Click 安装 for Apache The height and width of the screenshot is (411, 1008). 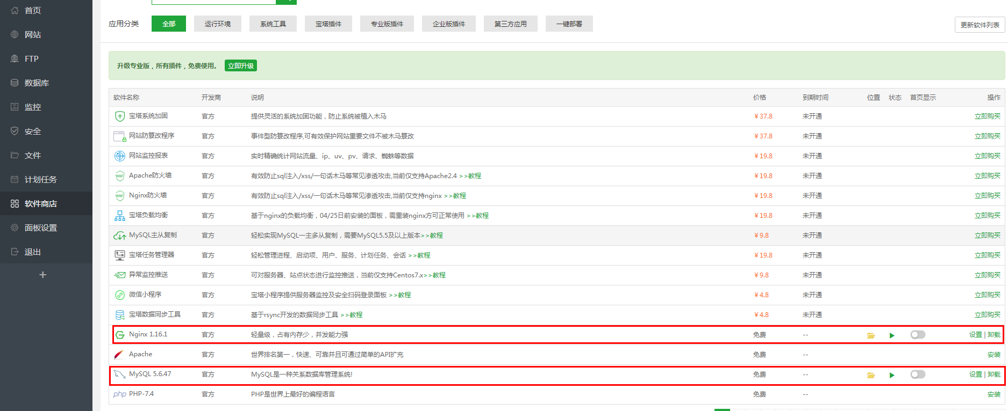(994, 354)
